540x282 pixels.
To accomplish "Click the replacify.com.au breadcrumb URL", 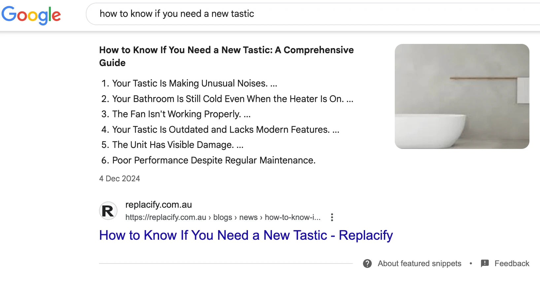I will [223, 217].
